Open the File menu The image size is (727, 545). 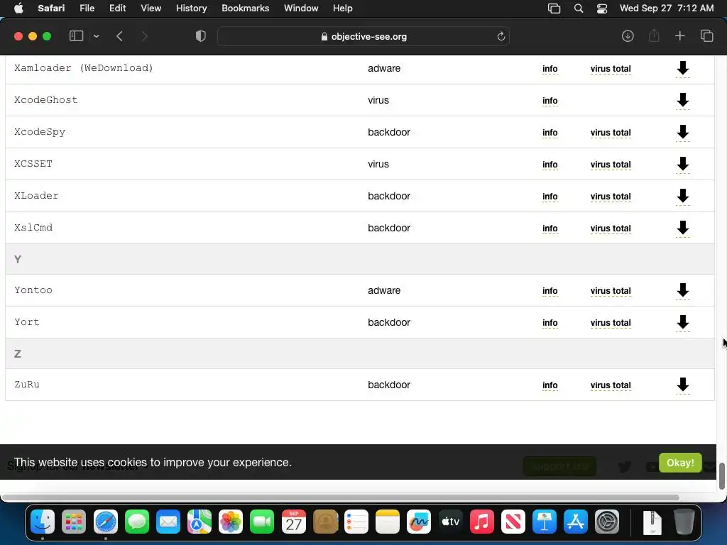87,9
